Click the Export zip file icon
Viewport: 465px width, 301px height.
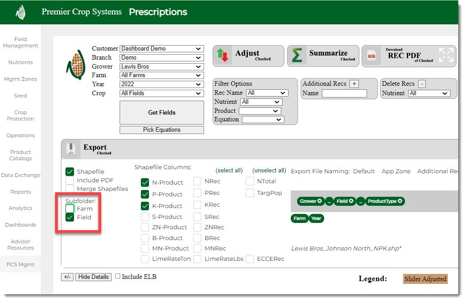pyautogui.click(x=70, y=148)
